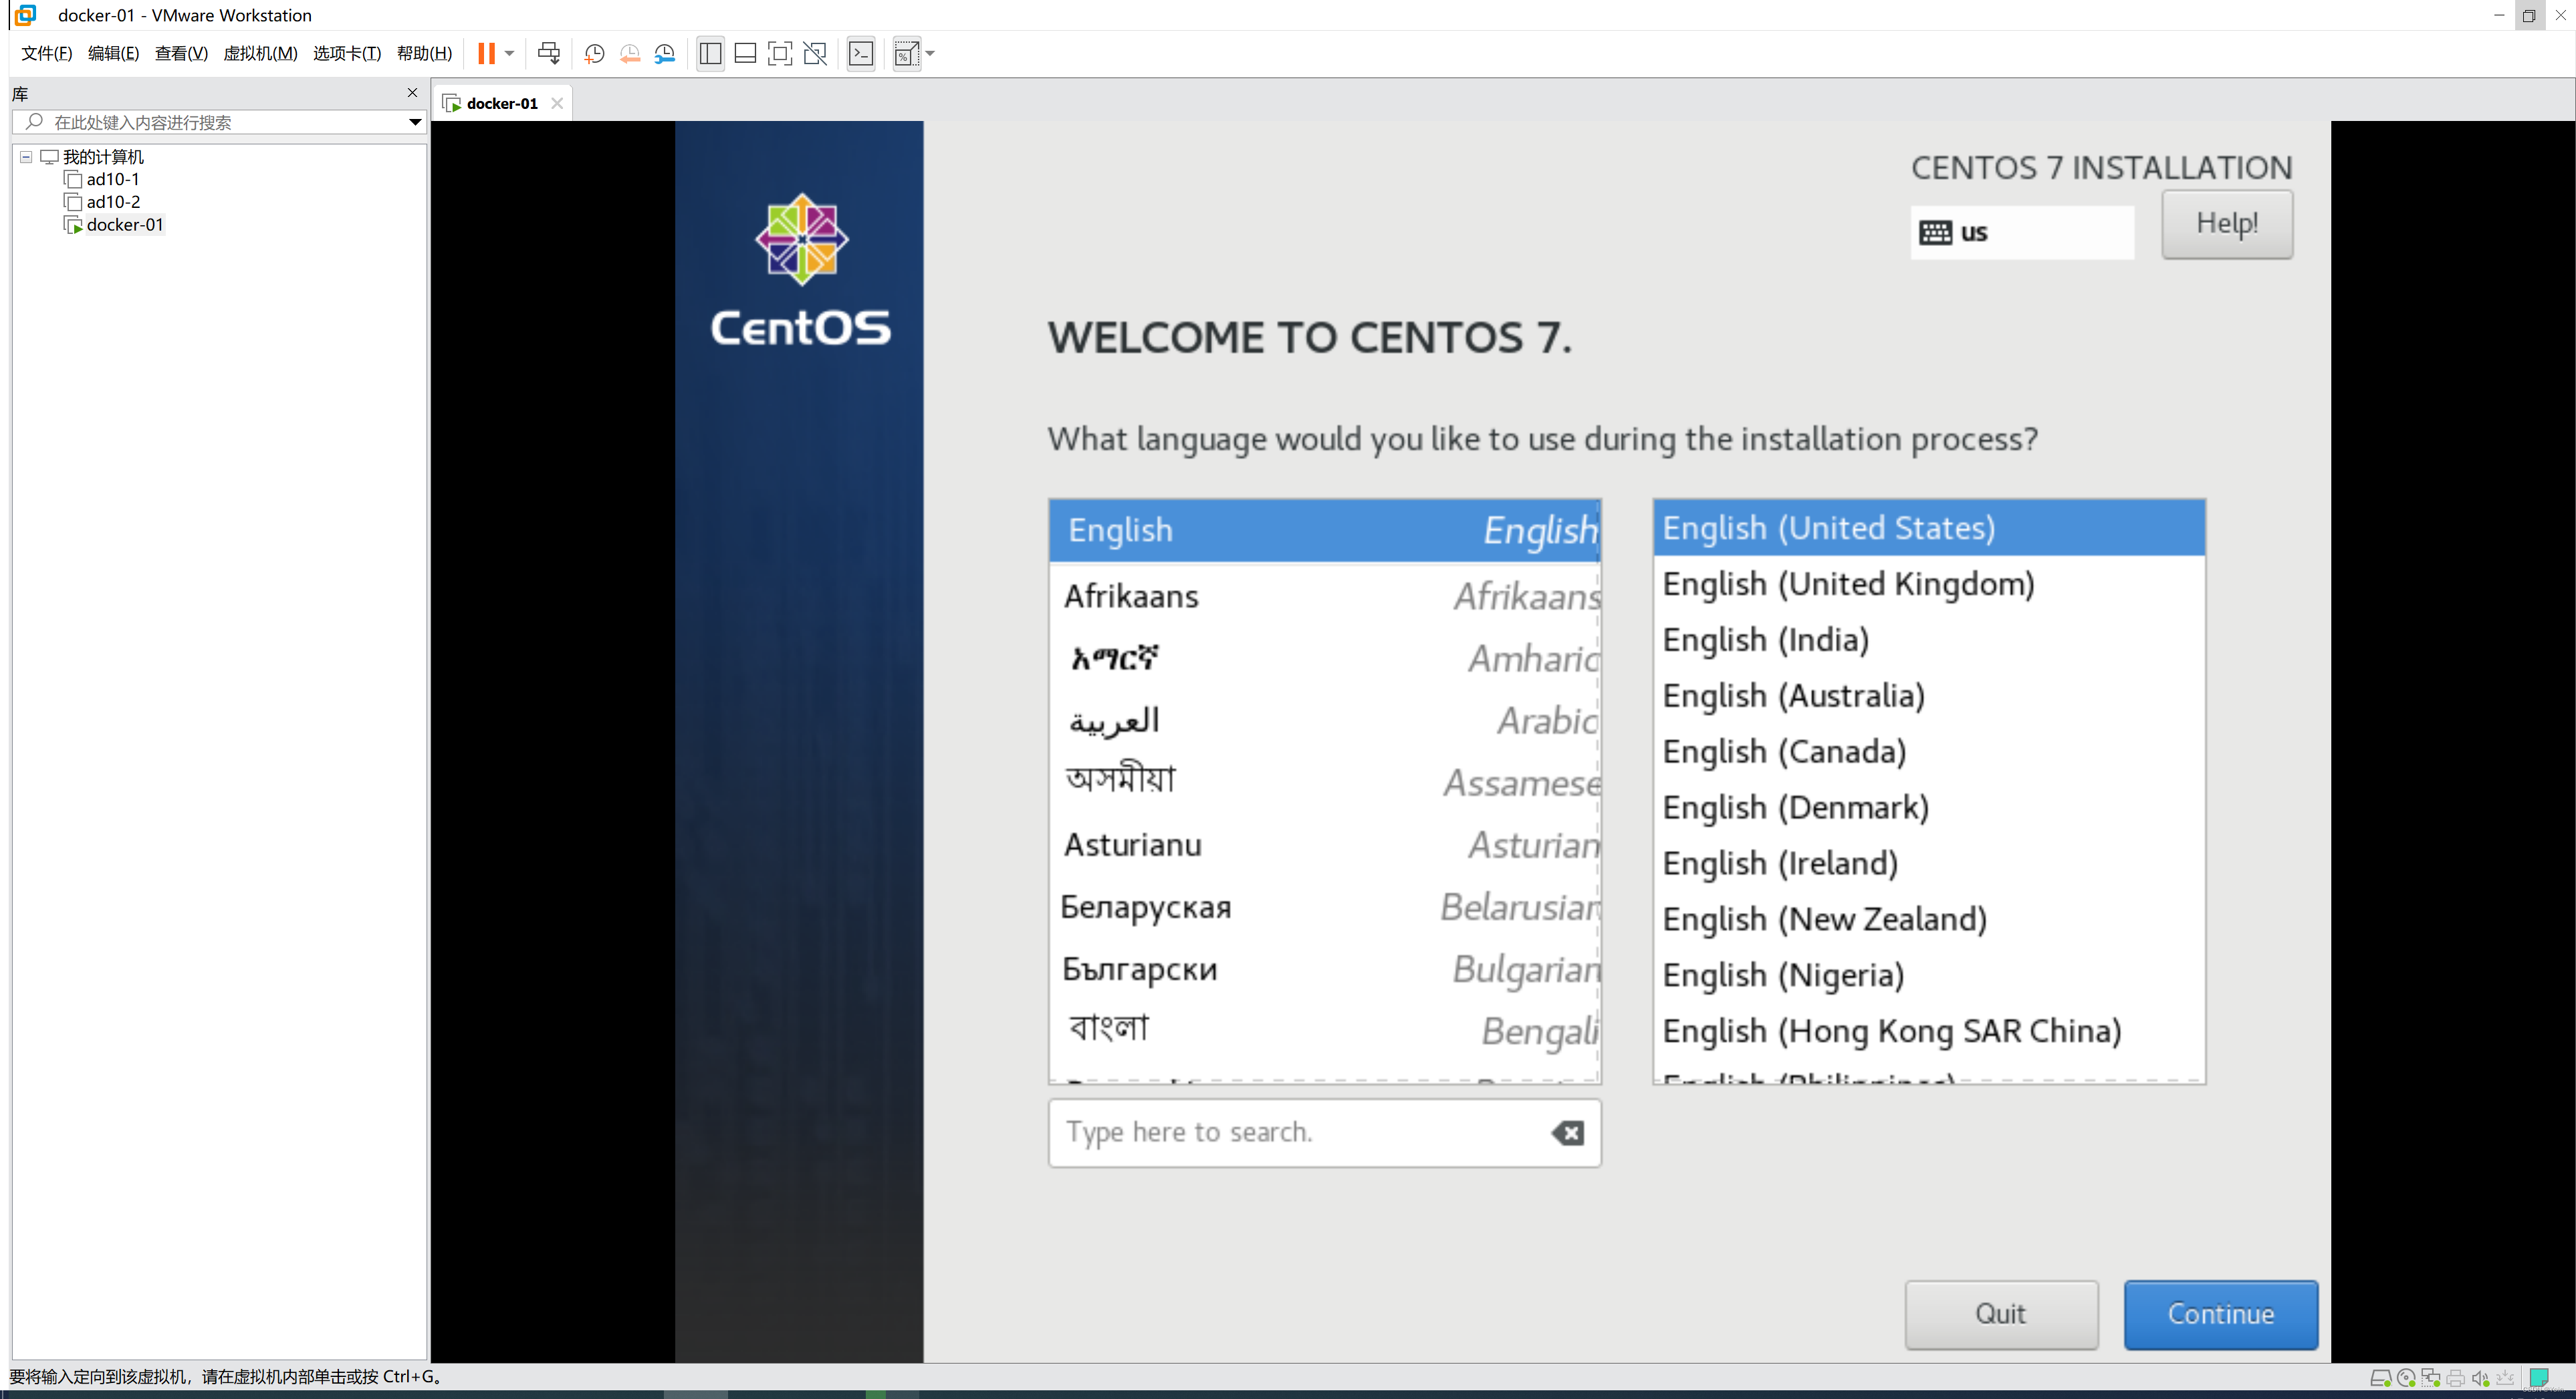This screenshot has height=1399, width=2576.
Task: Open the console view icon
Action: click(861, 54)
